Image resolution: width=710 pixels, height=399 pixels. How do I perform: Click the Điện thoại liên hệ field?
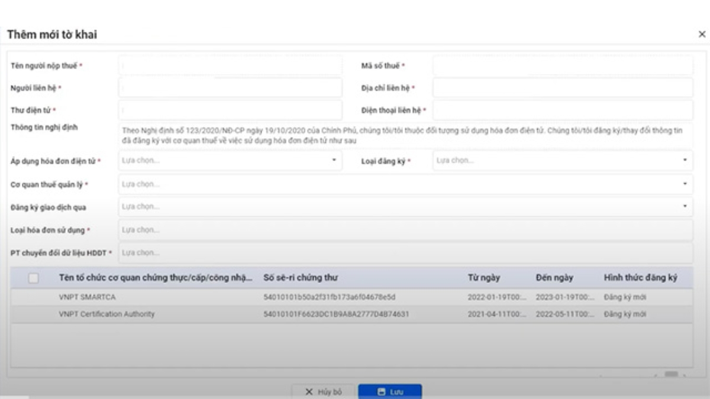562,110
